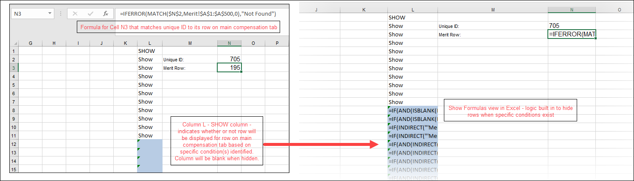Click the Insert Function fx icon

(x=106, y=14)
